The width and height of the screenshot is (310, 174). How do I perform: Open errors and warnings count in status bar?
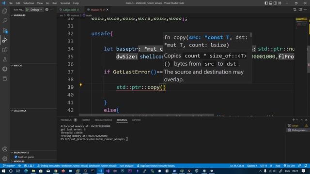point(29,166)
